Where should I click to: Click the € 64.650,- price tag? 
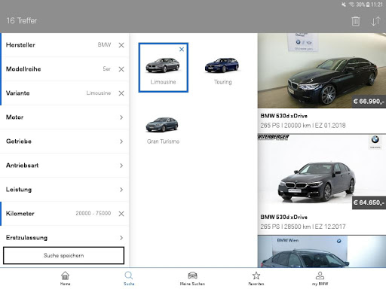click(x=369, y=202)
